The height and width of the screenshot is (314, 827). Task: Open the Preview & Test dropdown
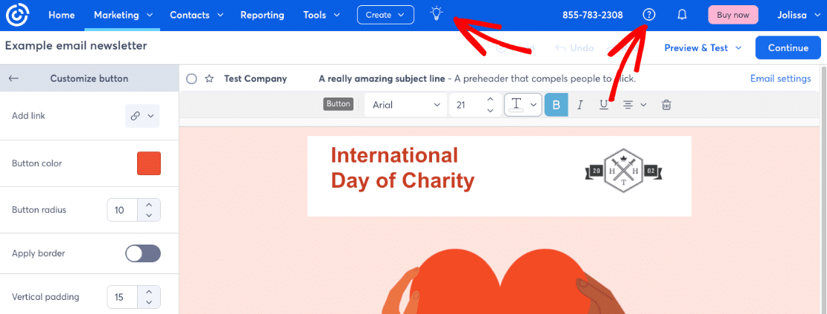(703, 48)
